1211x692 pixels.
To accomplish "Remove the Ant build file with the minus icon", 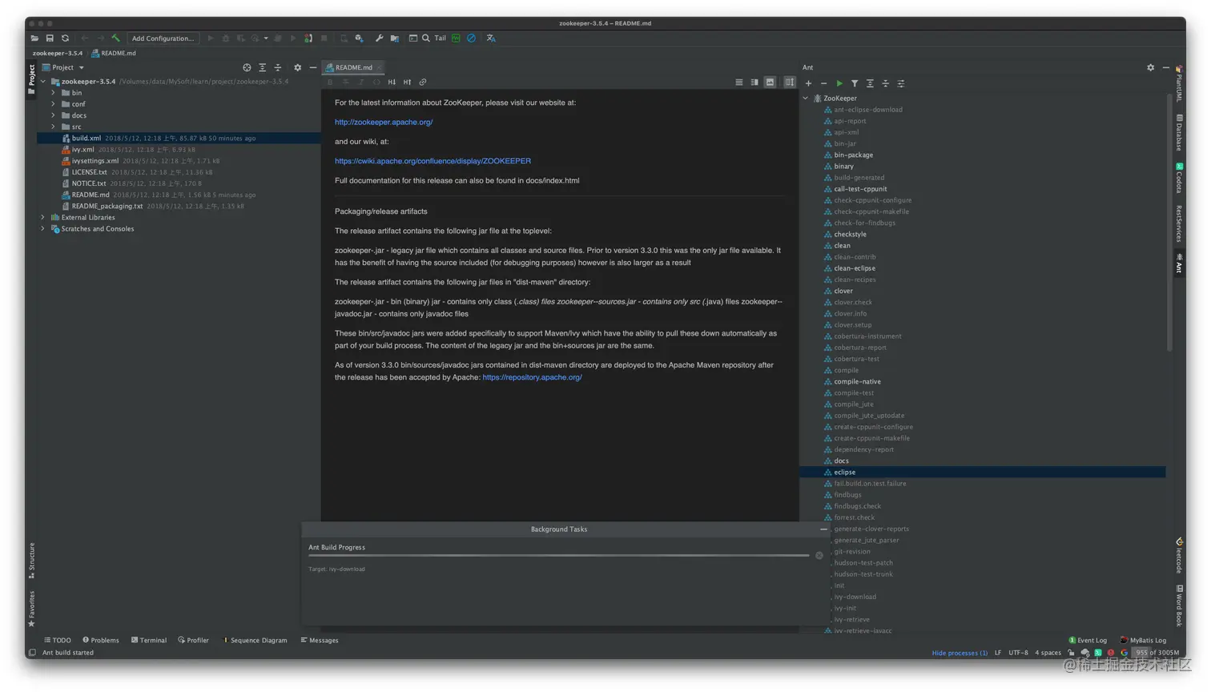I will point(823,83).
